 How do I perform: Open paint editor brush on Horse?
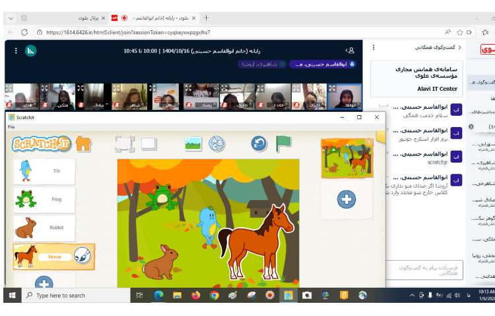coord(82,255)
